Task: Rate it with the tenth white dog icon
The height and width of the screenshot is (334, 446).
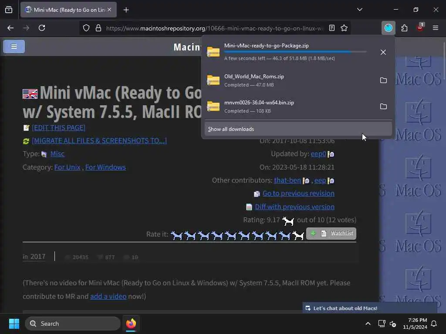Action: click(298, 235)
